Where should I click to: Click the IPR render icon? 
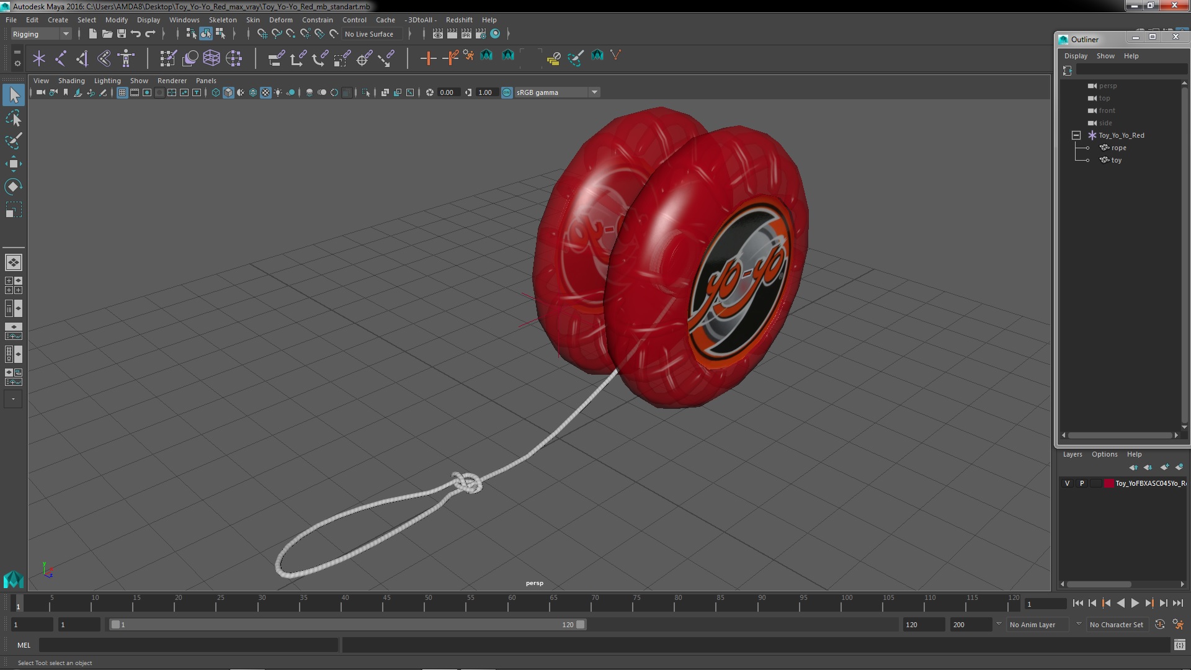click(466, 34)
